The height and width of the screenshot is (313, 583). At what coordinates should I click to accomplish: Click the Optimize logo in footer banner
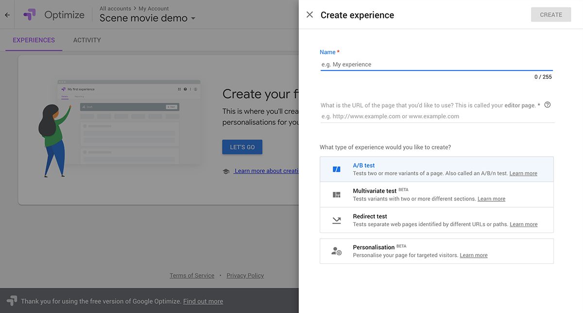tap(12, 301)
